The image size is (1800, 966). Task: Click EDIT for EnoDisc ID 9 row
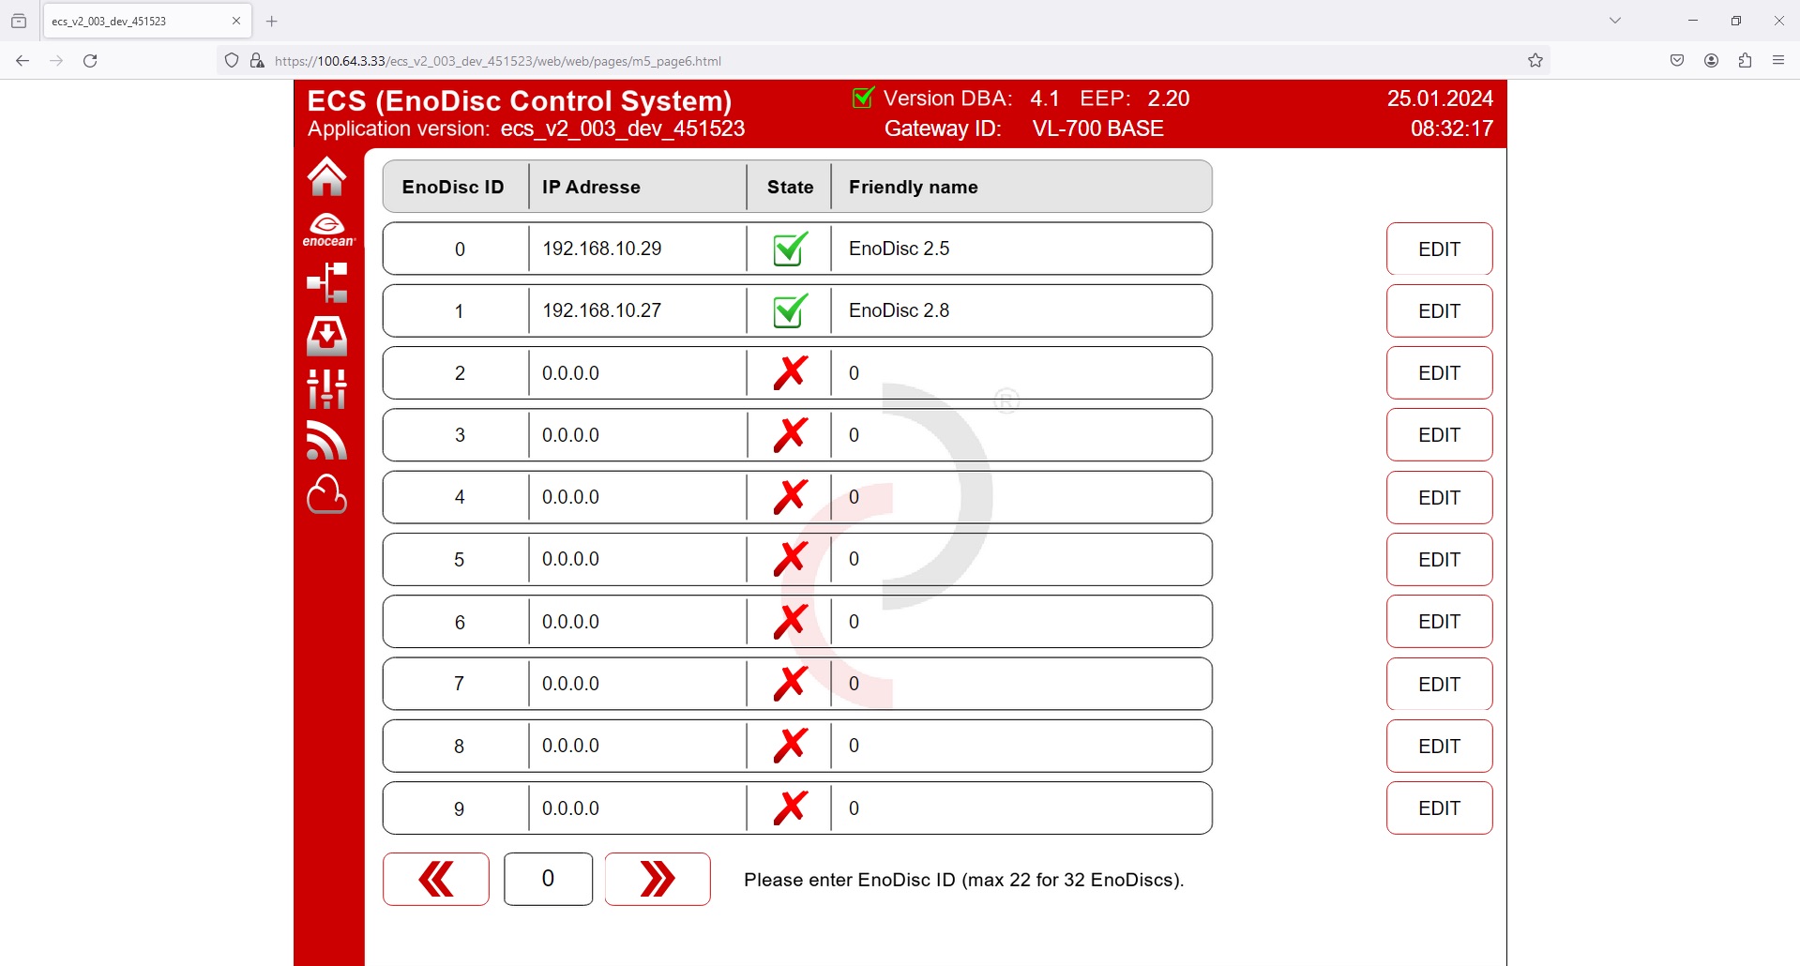[x=1439, y=808]
